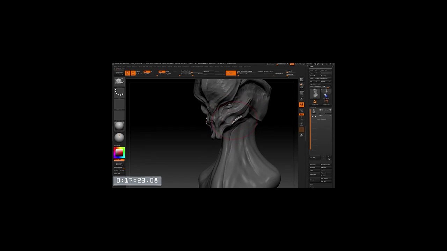Open the Transform menu
The width and height of the screenshot is (447, 251).
point(227,67)
